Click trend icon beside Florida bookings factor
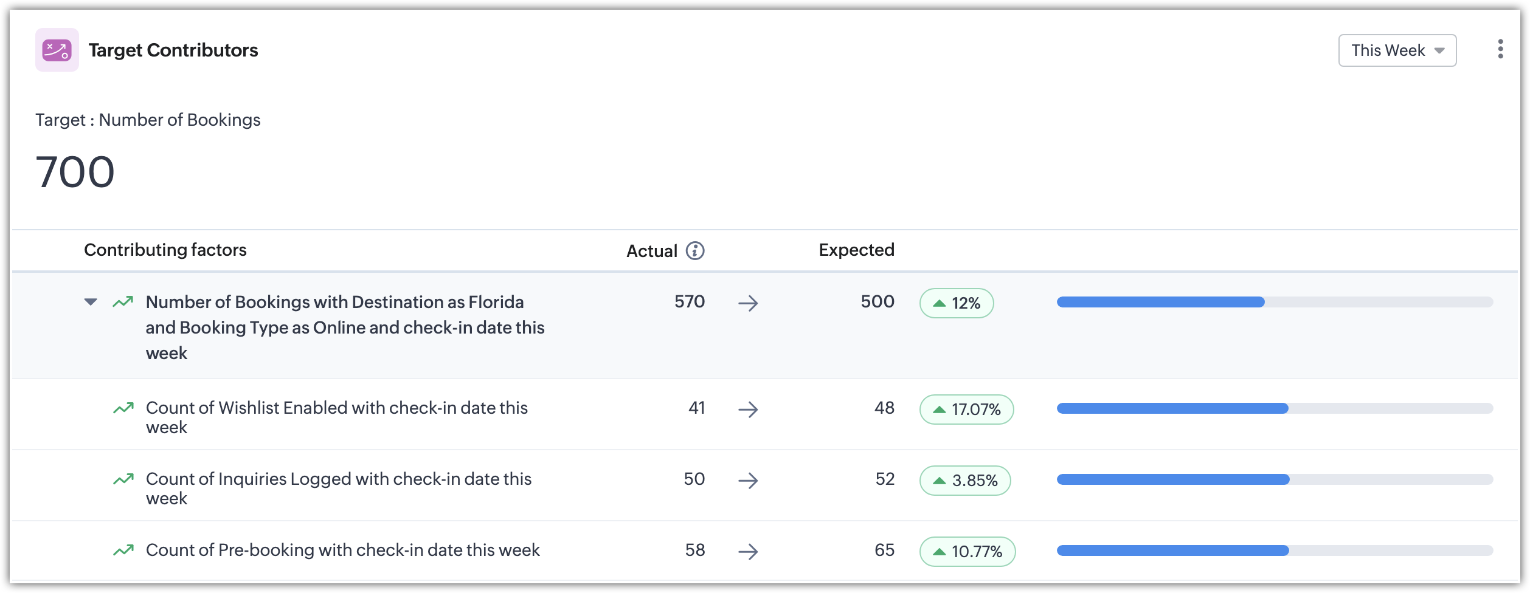Screen dimensions: 1530x593 click(x=123, y=302)
